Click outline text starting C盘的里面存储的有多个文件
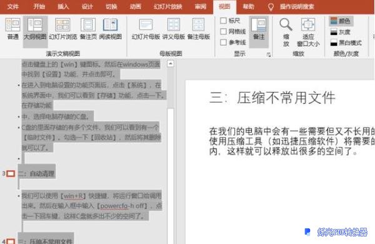The width and height of the screenshot is (375, 244). point(91,138)
